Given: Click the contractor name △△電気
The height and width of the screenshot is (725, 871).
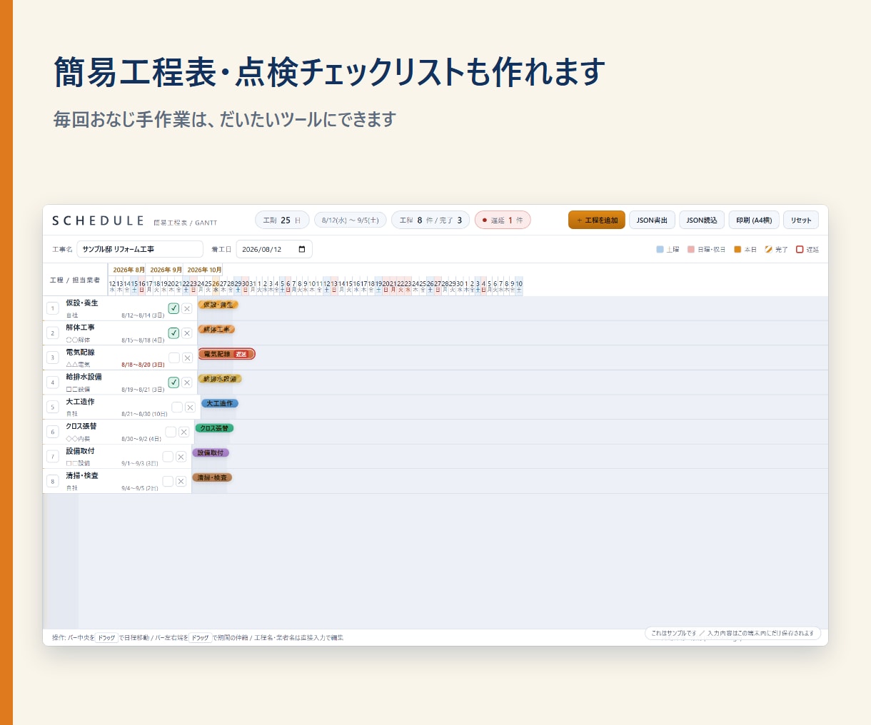Looking at the screenshot, I should point(78,365).
